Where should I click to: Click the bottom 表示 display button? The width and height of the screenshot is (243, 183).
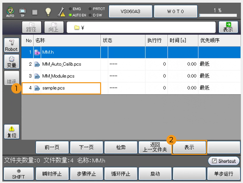pyautogui.click(x=189, y=147)
